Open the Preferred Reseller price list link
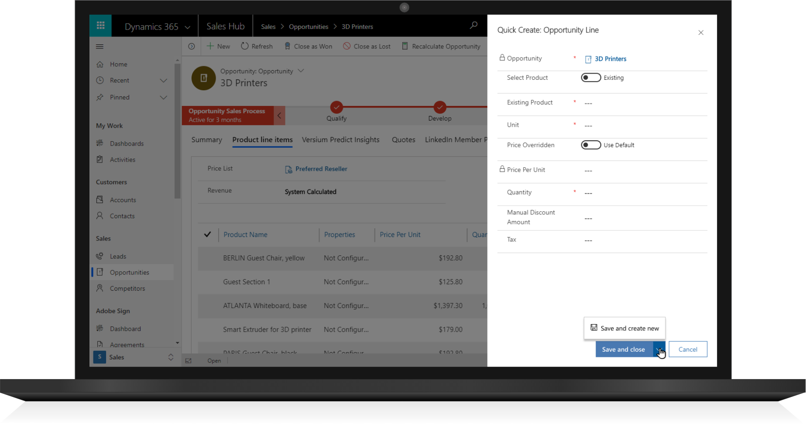806x424 pixels. 321,169
